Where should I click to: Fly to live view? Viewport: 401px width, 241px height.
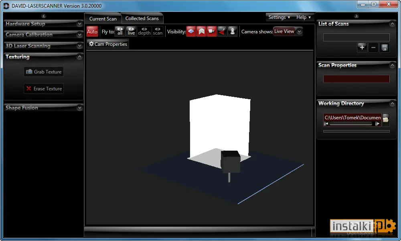[x=131, y=31]
